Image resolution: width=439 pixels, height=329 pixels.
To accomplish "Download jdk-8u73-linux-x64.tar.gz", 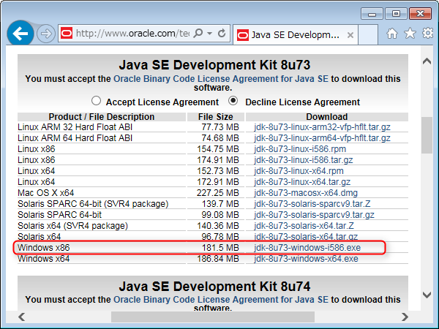I will pyautogui.click(x=302, y=182).
